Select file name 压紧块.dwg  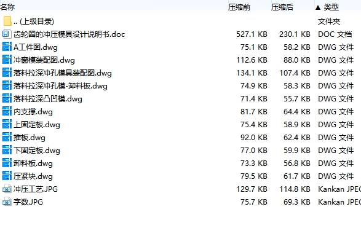point(33,176)
